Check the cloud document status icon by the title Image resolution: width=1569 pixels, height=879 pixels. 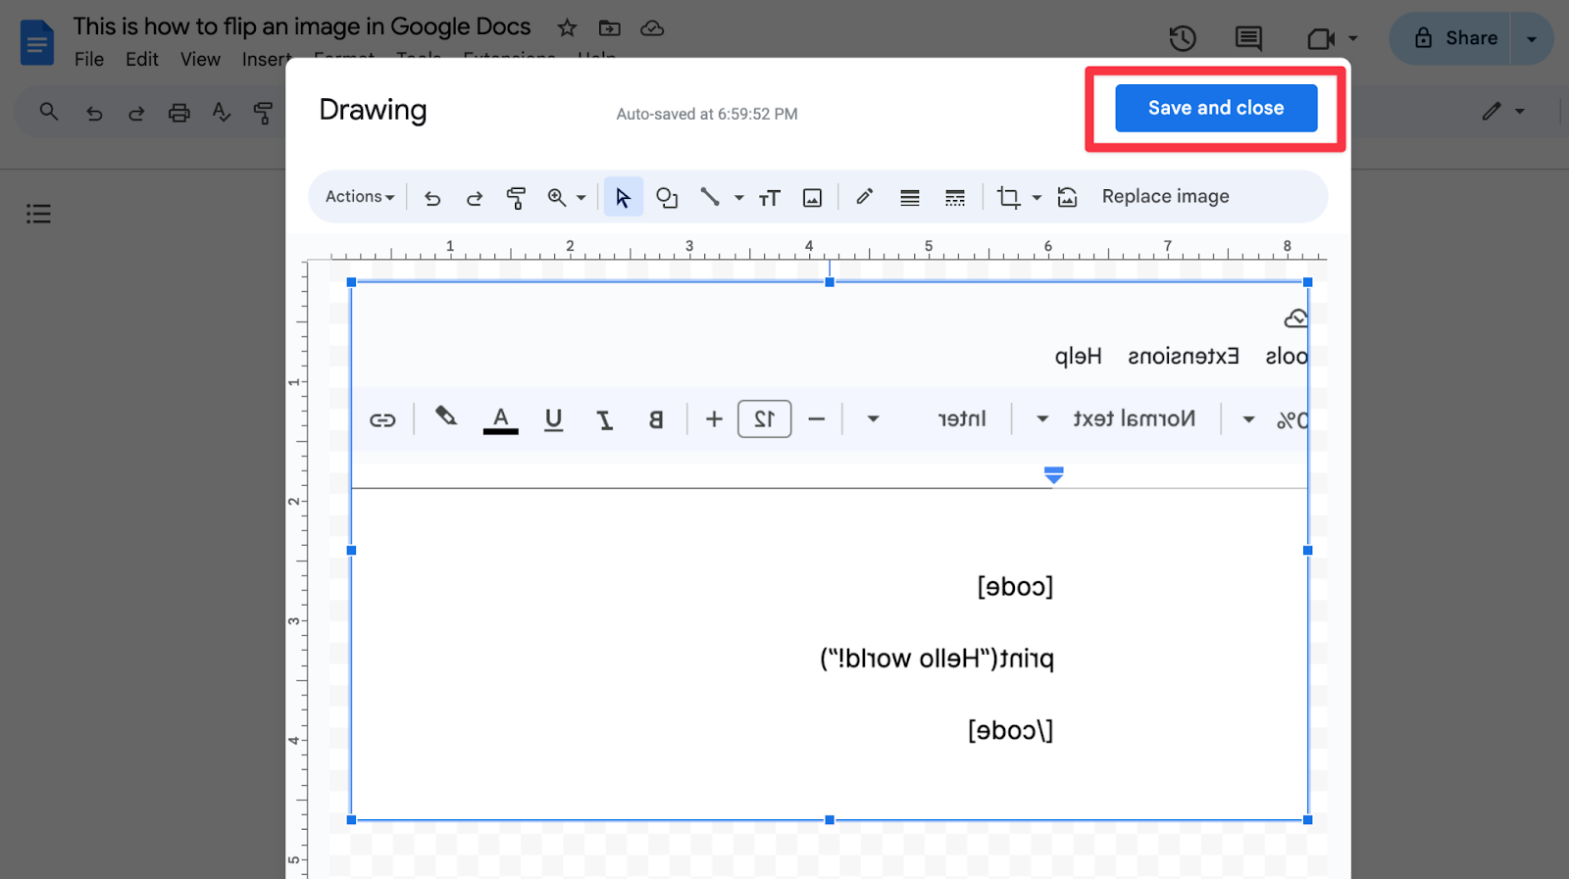point(652,28)
